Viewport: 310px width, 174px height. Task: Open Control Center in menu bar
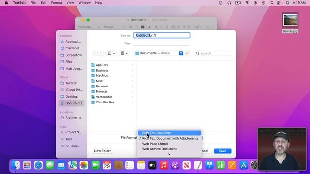click(279, 3)
